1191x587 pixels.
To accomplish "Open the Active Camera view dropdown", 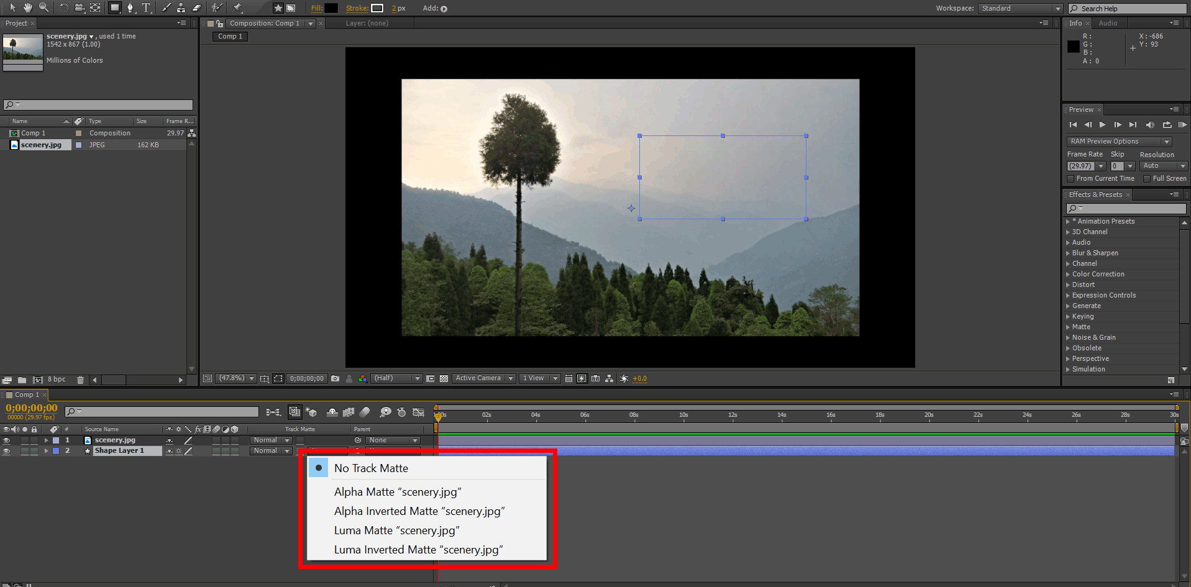I will point(483,378).
